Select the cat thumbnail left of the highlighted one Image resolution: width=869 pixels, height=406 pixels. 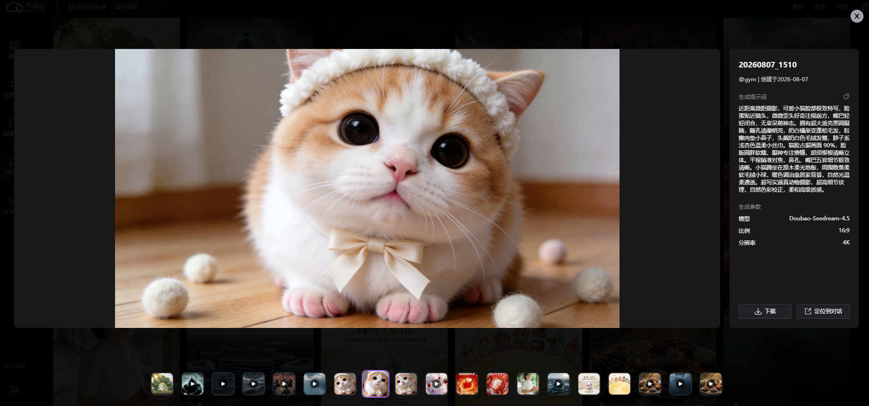[x=345, y=384]
